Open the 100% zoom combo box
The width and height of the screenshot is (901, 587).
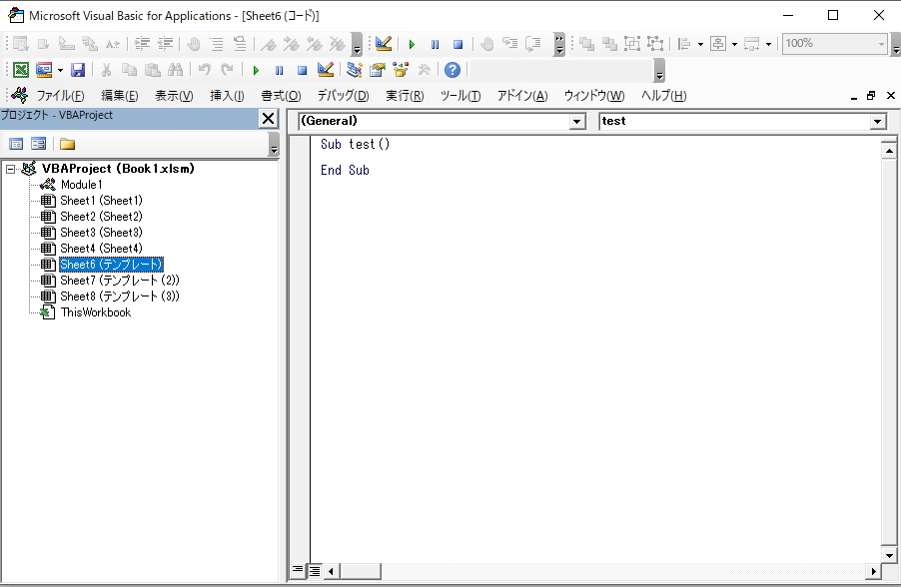tap(835, 44)
